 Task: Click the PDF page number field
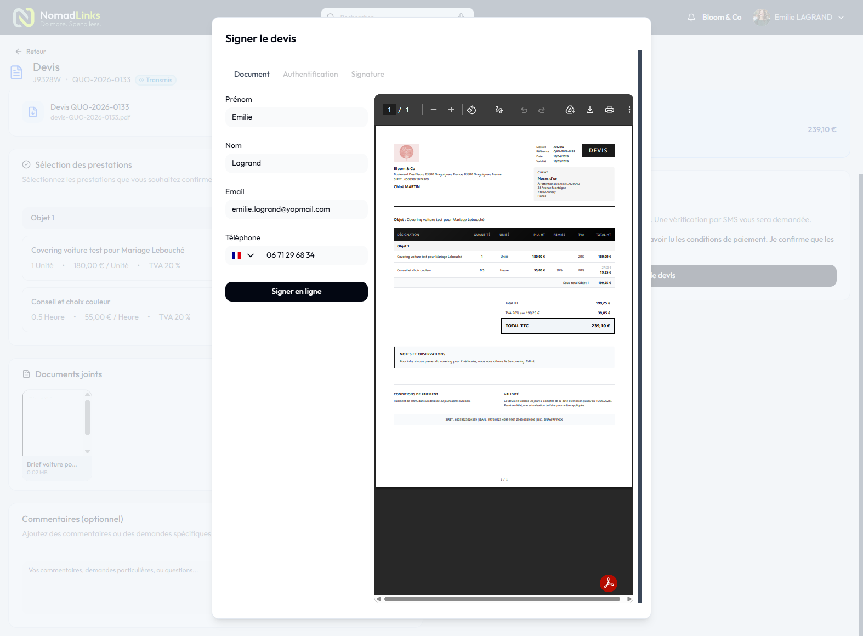point(389,110)
